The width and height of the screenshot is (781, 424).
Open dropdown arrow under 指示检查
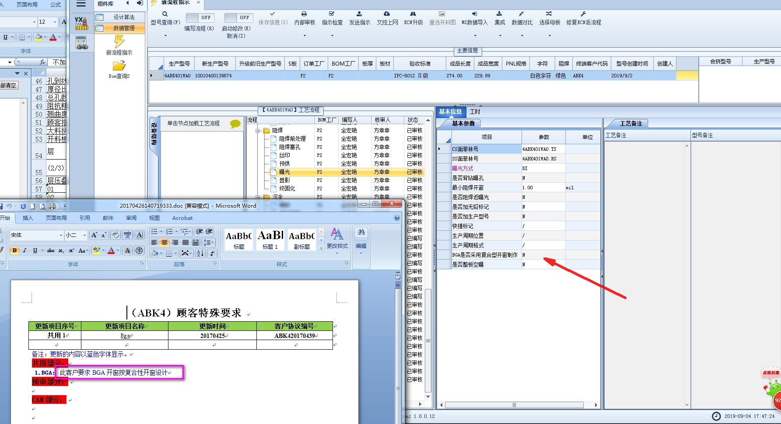pos(332,36)
